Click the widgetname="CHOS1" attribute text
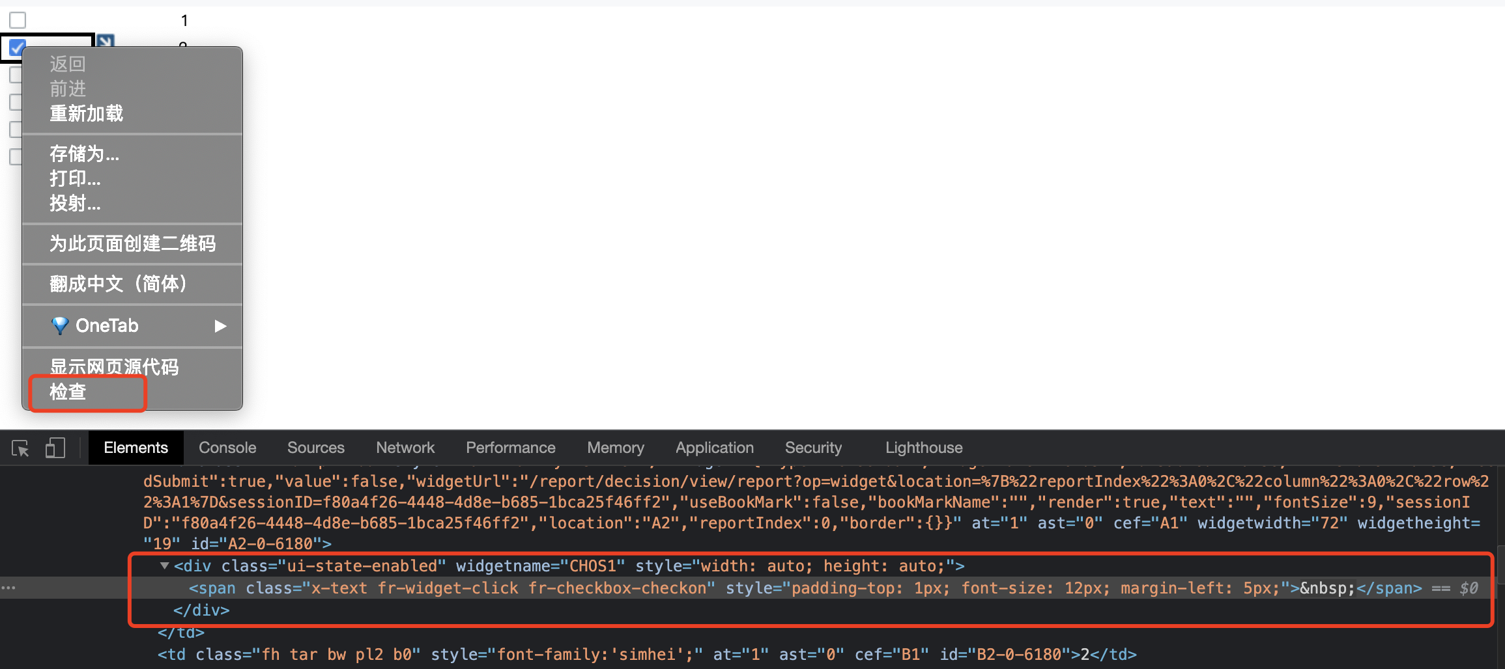This screenshot has width=1505, height=669. (540, 566)
